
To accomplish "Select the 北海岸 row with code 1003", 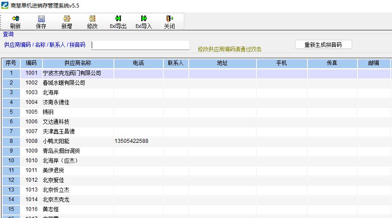I will [x=51, y=93].
